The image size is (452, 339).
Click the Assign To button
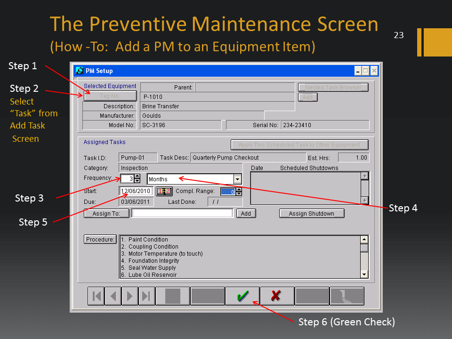click(106, 213)
